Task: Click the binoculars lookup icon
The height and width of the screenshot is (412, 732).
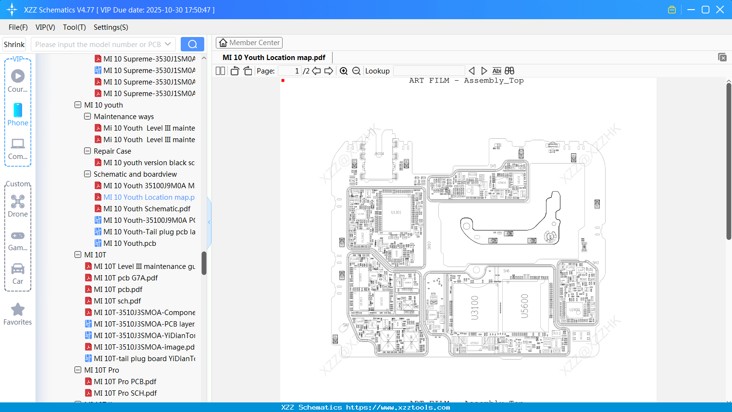Action: 509,71
